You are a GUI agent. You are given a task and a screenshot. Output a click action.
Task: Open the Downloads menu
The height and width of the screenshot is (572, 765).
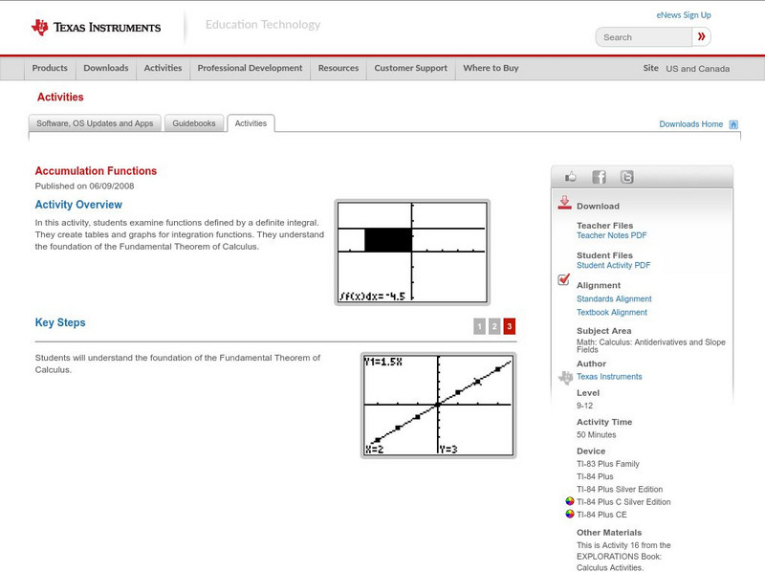coord(106,68)
